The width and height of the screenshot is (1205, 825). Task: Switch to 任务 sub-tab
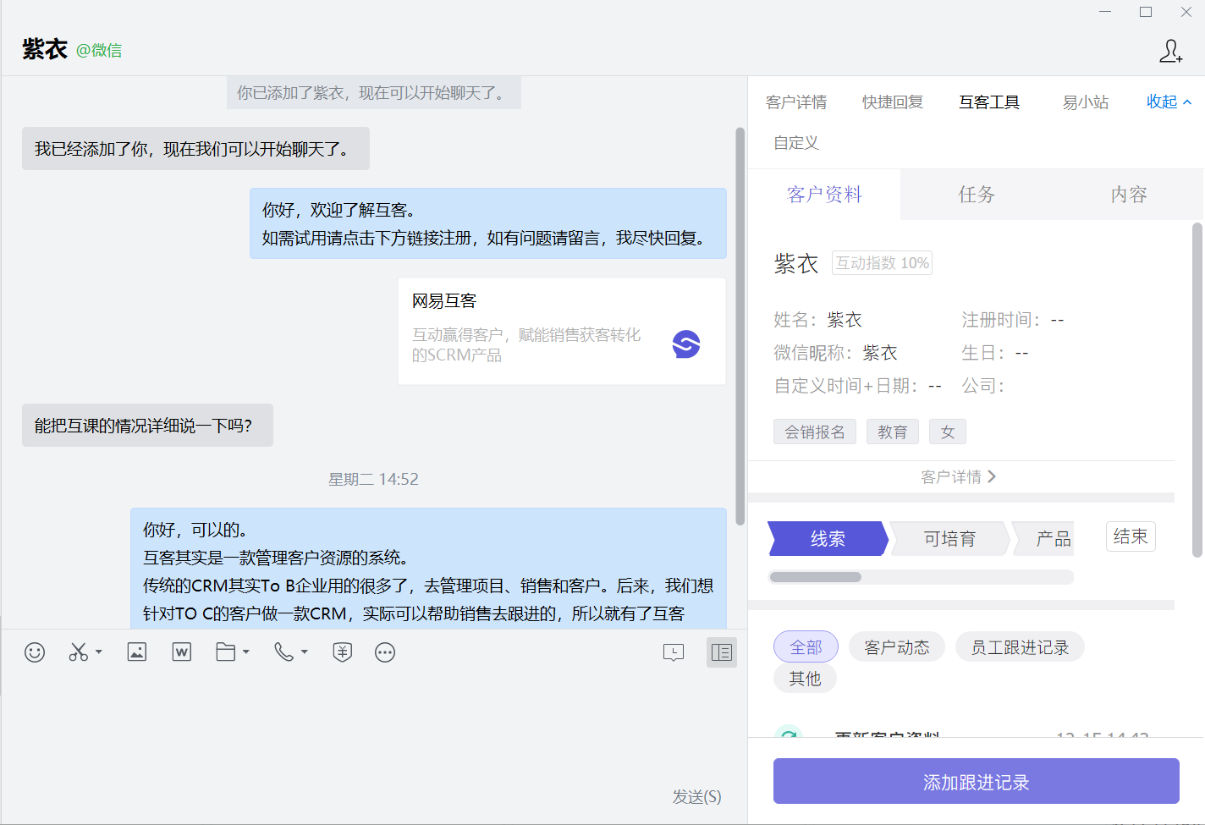977,195
